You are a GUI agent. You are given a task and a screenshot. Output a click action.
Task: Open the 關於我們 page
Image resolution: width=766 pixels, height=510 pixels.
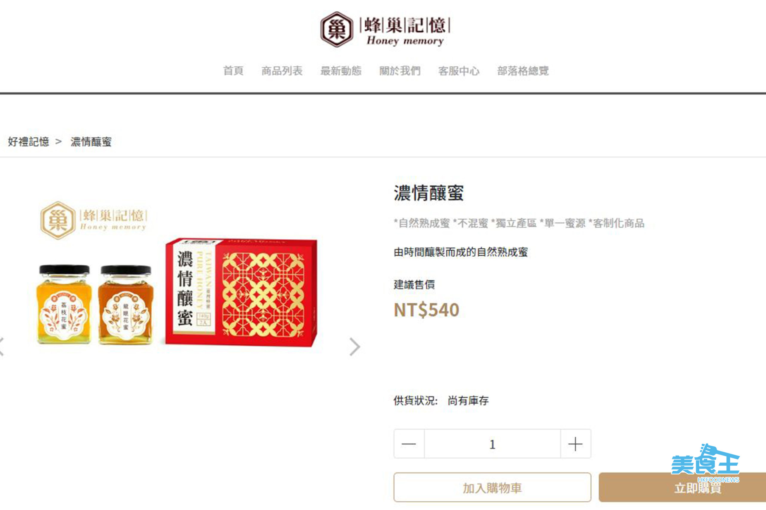point(400,71)
